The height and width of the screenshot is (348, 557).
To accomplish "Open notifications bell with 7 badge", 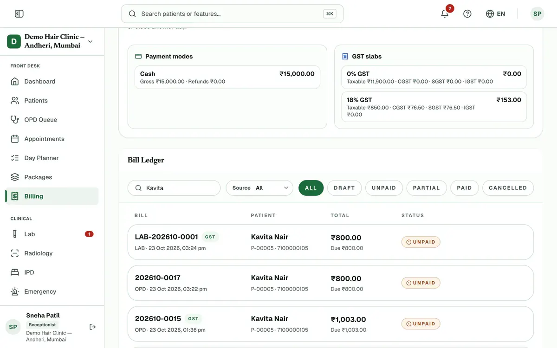I will click(445, 13).
